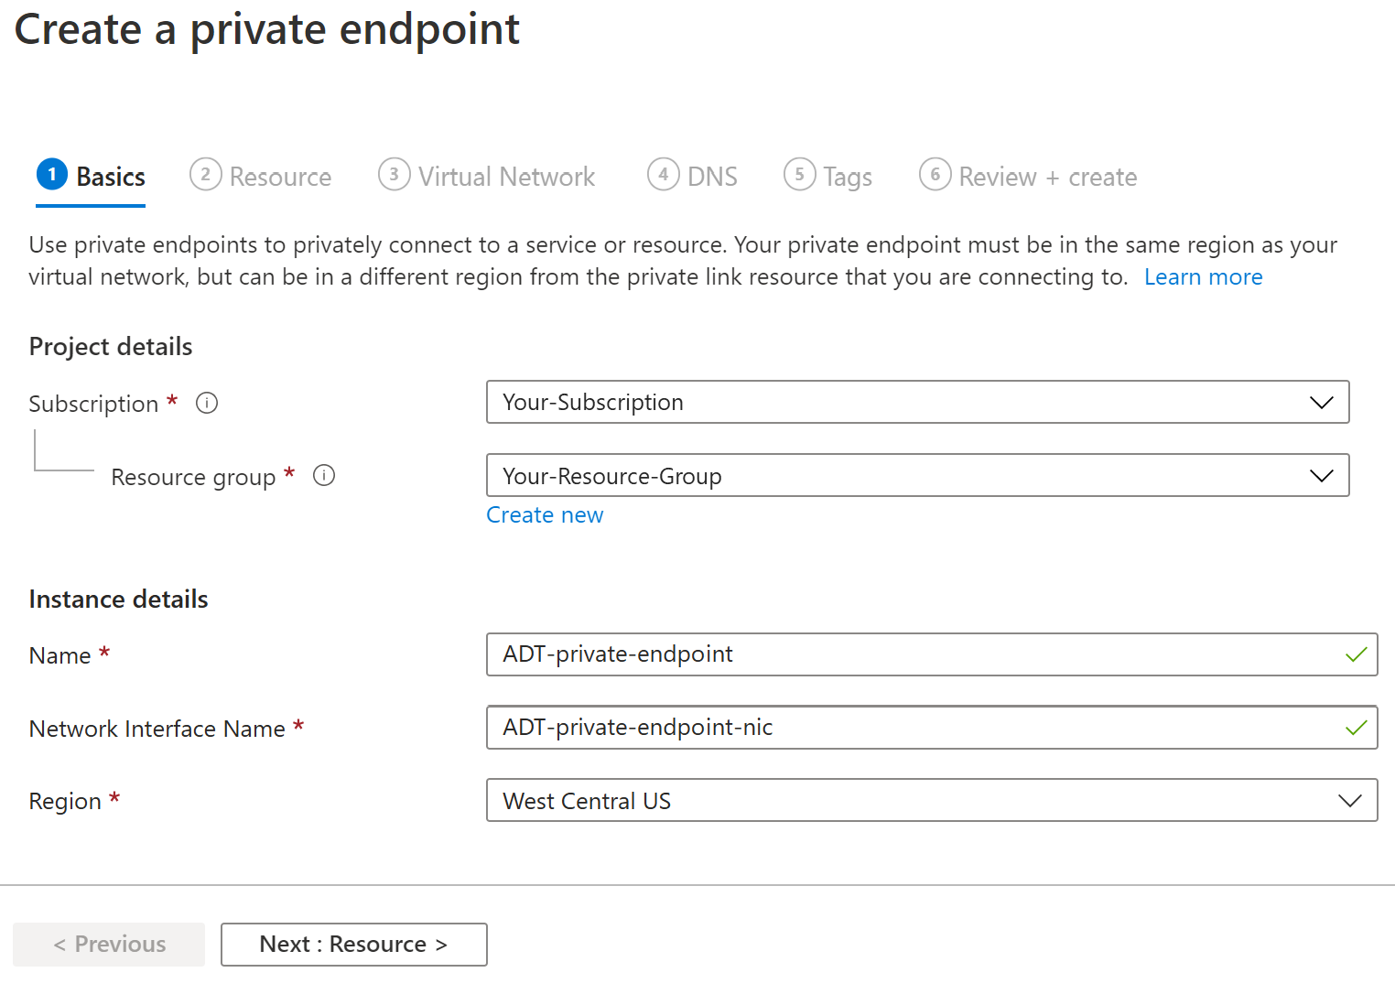
Task: Open the Resource group info tooltip icon
Action: [324, 476]
